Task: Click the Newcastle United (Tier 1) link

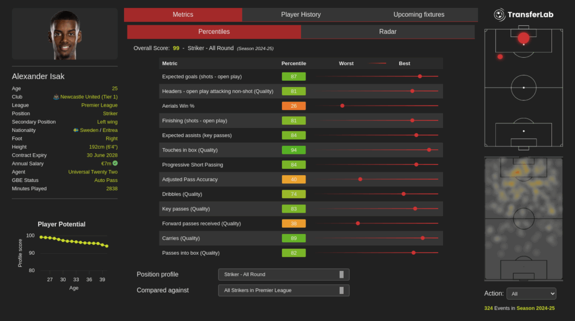Action: (x=89, y=97)
